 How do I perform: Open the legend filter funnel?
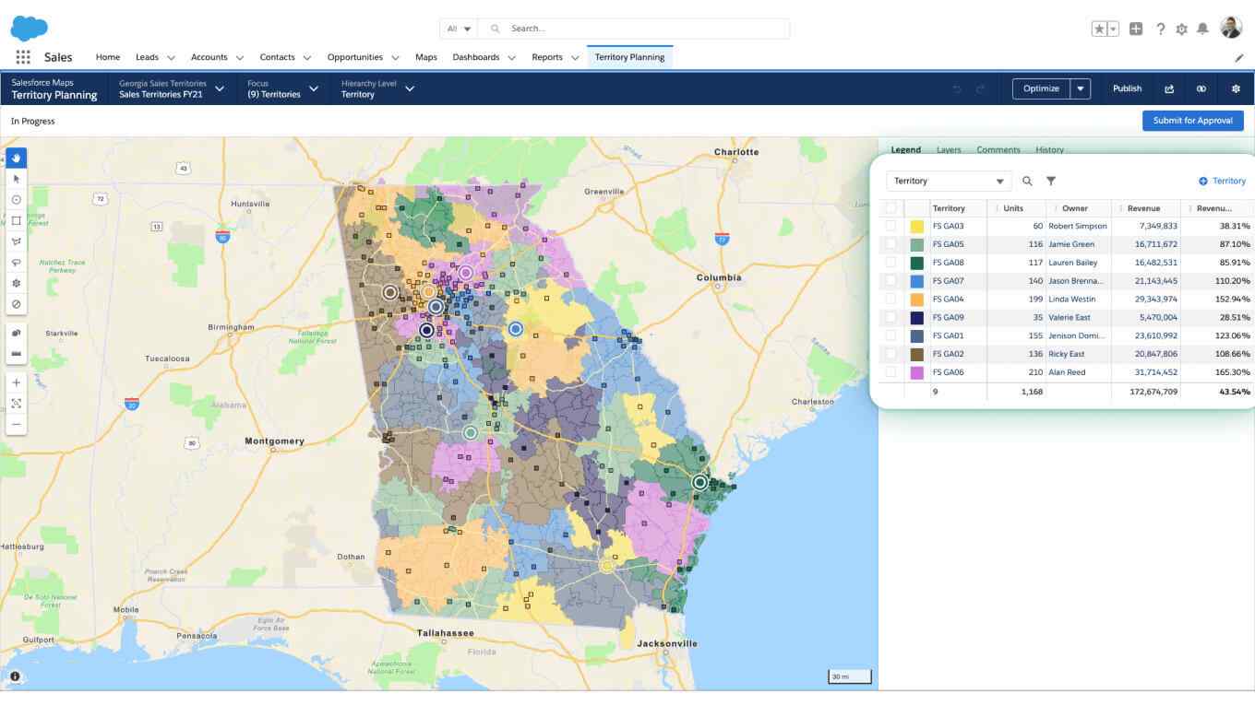point(1051,182)
